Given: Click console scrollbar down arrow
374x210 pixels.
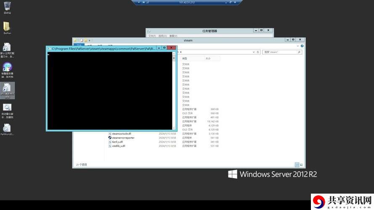Looking at the screenshot, I should (174, 128).
